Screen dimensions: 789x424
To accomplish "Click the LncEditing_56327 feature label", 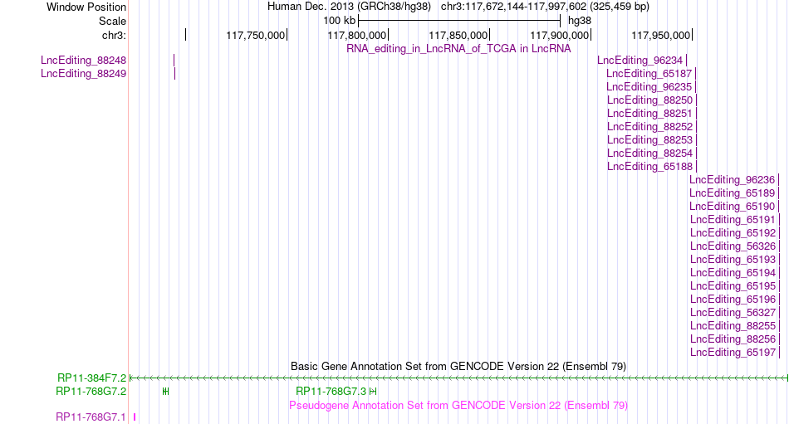I will (733, 312).
